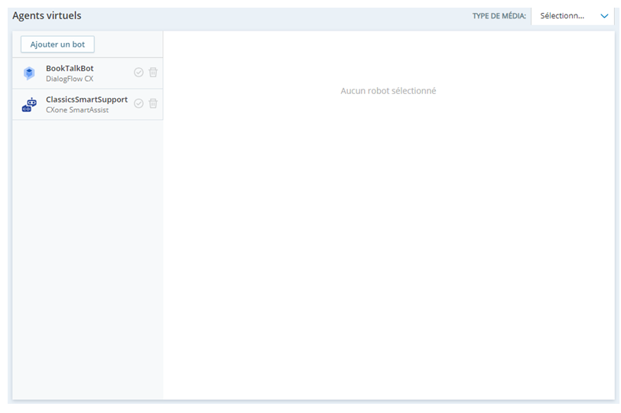Click the Ajouter un bot button

(57, 44)
